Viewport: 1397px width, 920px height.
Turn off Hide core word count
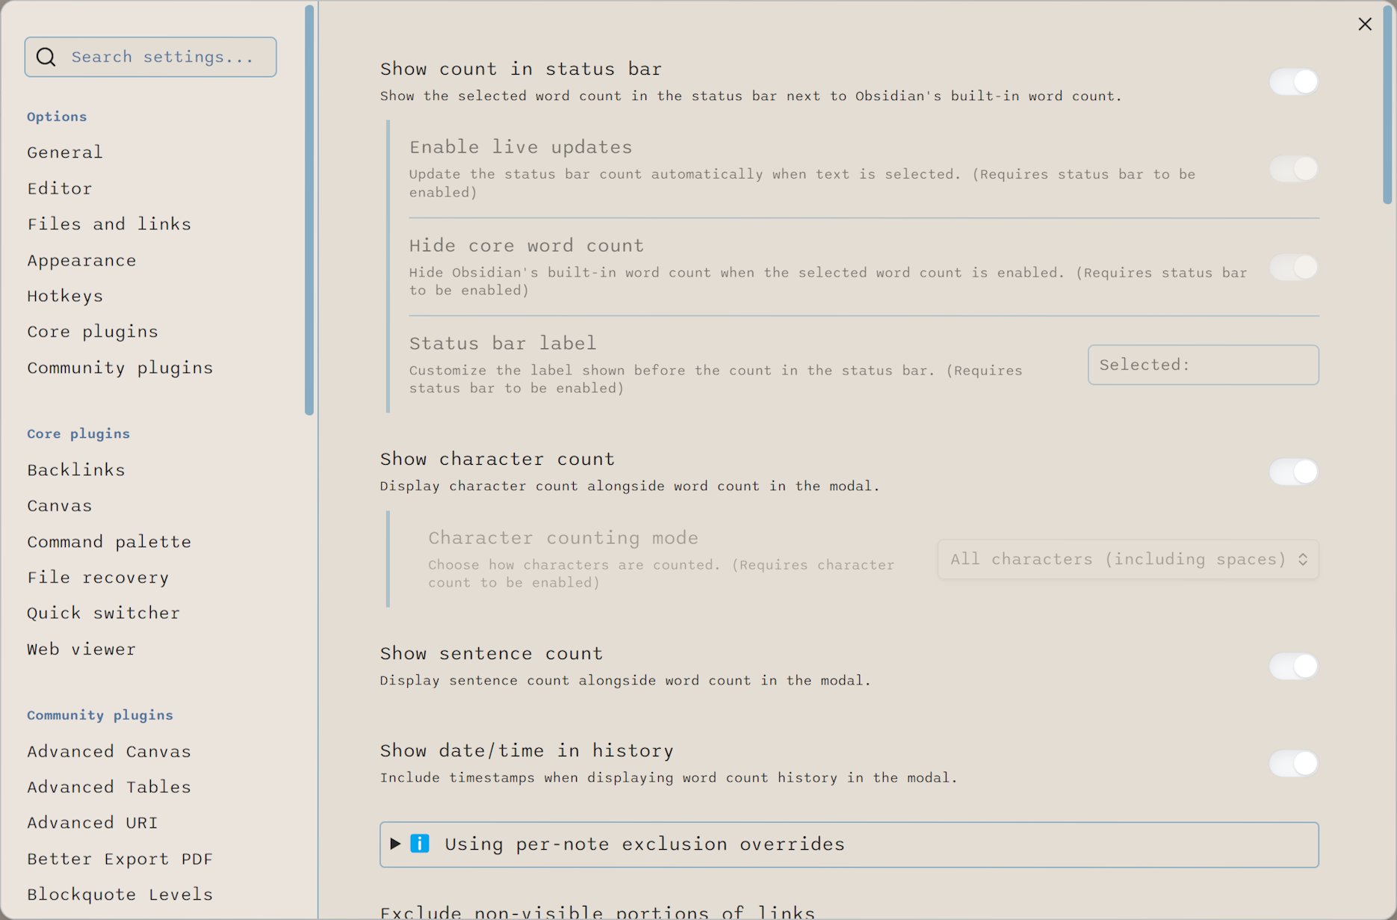point(1293,267)
